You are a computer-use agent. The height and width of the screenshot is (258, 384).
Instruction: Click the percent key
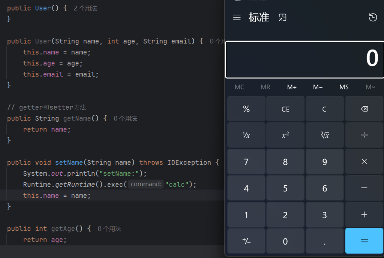pyautogui.click(x=246, y=109)
